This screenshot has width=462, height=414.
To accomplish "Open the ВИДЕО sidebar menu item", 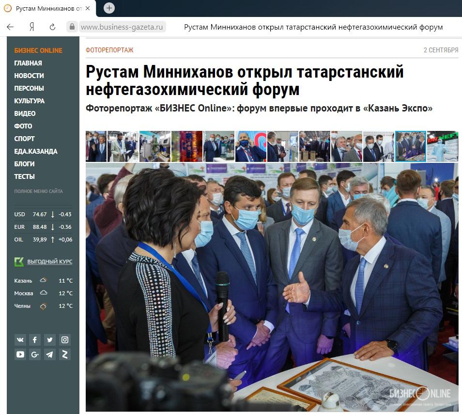I will click(25, 113).
